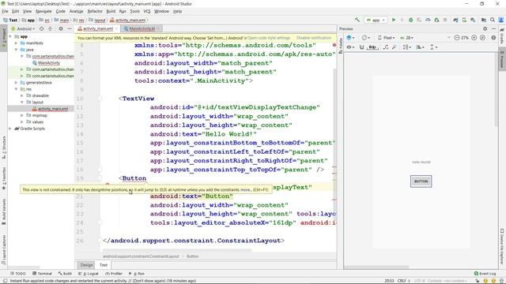The image size is (506, 284).
Task: Hide the Project pane with minus icon
Action: pyautogui.click(x=70, y=28)
